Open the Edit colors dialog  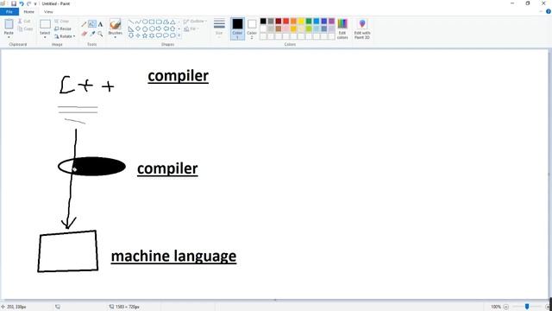click(x=342, y=29)
